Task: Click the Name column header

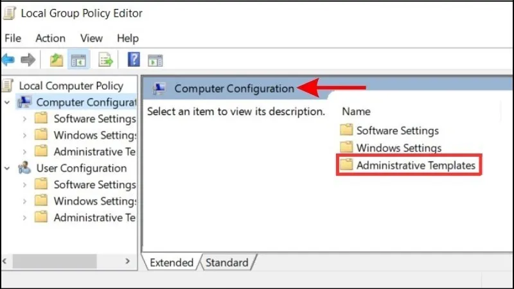Action: coord(357,111)
